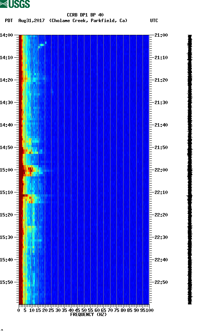The image size is (206, 334).
Task: Click the '25' frequency axis label
Action: (51, 310)
